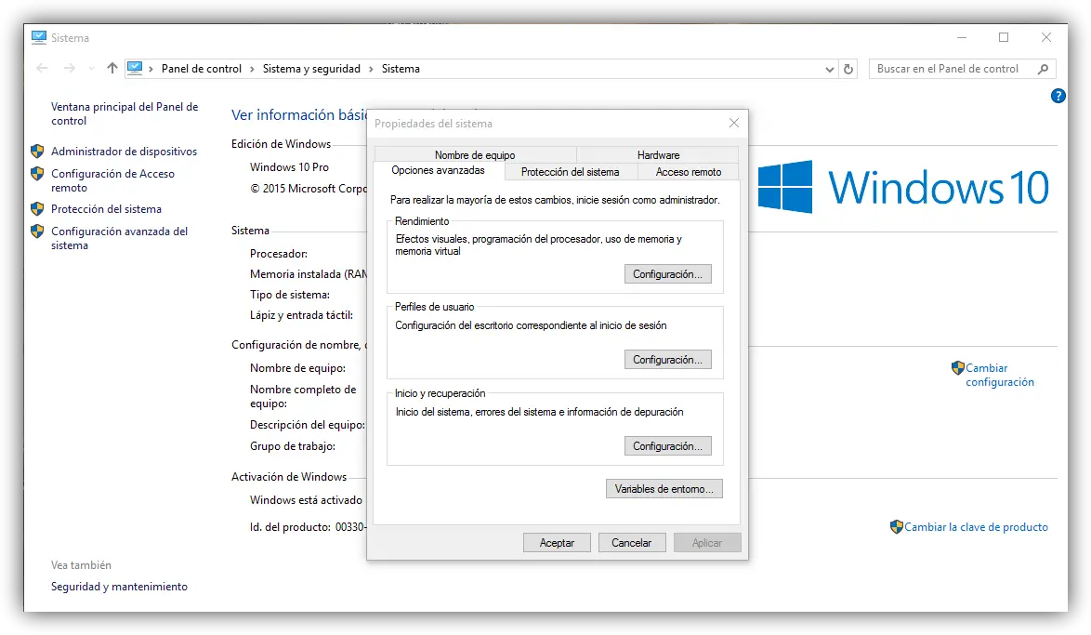
Task: Switch to Protección del sistema tab
Action: (570, 172)
